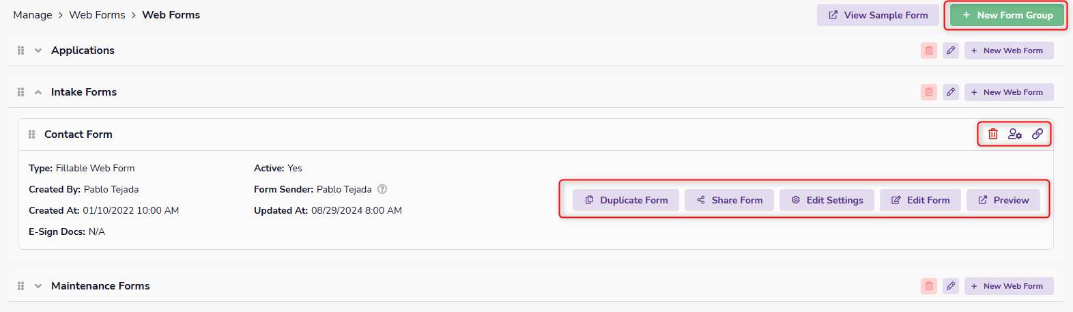Image resolution: width=1073 pixels, height=312 pixels.
Task: Go to Manage in breadcrumb
Action: click(33, 15)
